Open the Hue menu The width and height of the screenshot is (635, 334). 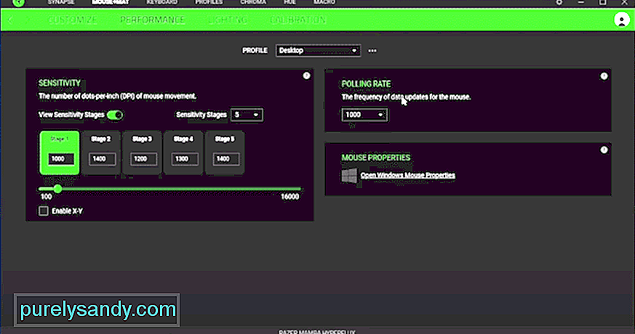(289, 2)
